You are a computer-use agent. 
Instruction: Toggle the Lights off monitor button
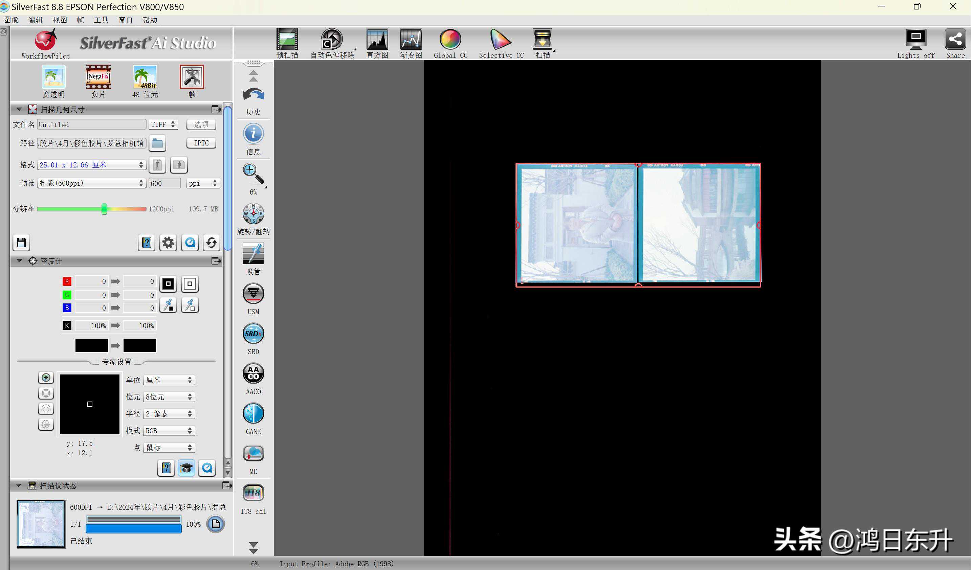(915, 39)
